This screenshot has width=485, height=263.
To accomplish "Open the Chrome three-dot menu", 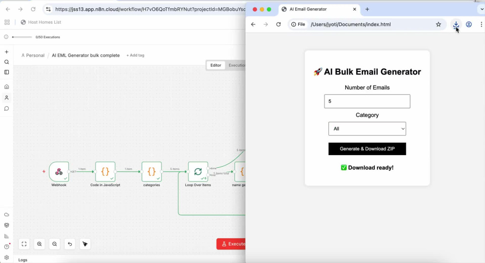I will tap(481, 24).
